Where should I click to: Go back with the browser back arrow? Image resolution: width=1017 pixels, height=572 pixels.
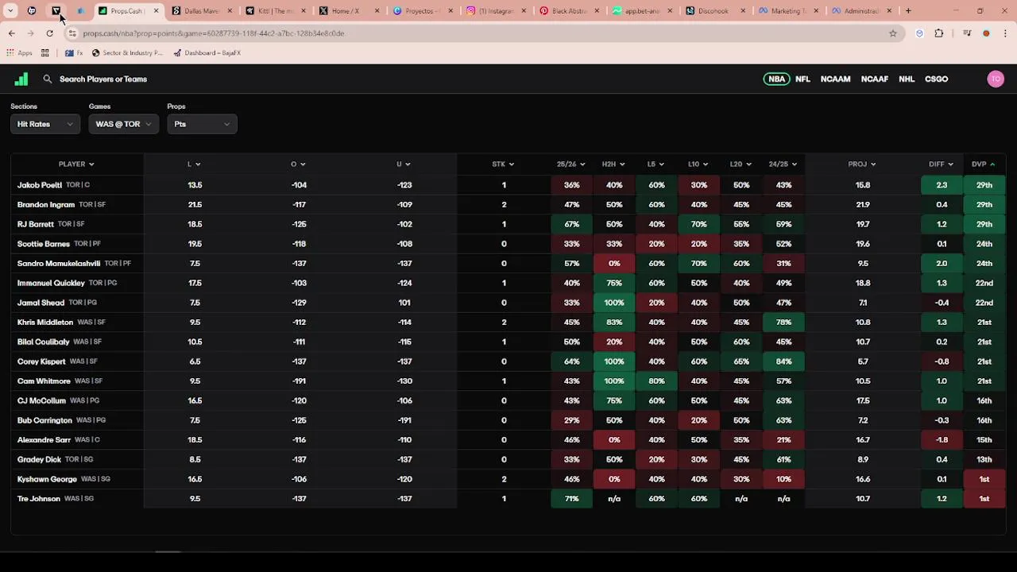coord(12,33)
